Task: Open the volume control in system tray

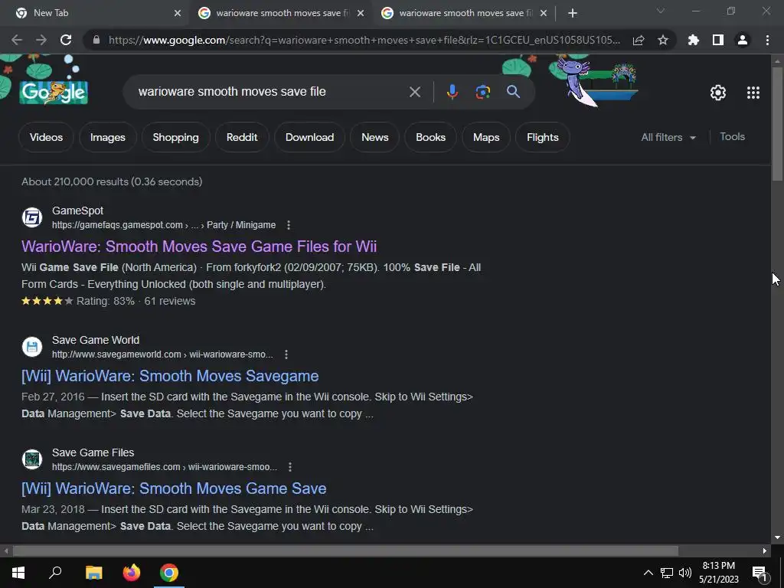Action: (x=685, y=573)
